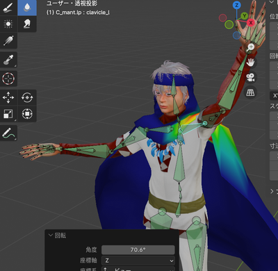The width and height of the screenshot is (278, 271).
Task: Select the Gradient weight tool
Action: point(8,40)
